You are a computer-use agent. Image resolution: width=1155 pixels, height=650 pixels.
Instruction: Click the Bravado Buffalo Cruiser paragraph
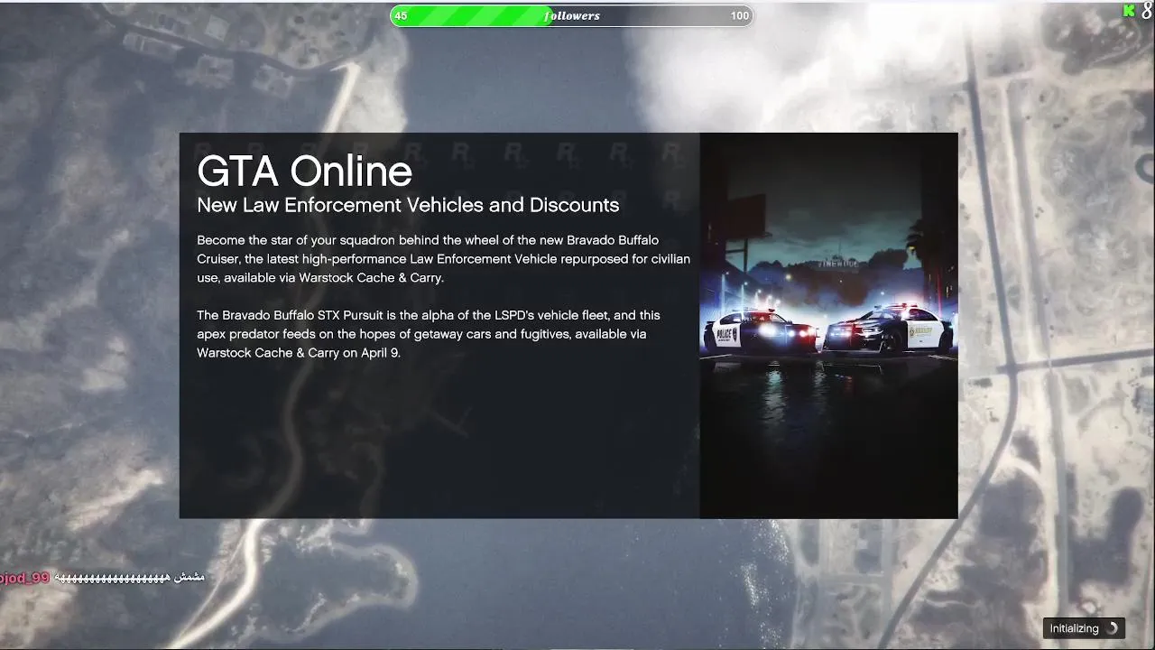coord(443,259)
